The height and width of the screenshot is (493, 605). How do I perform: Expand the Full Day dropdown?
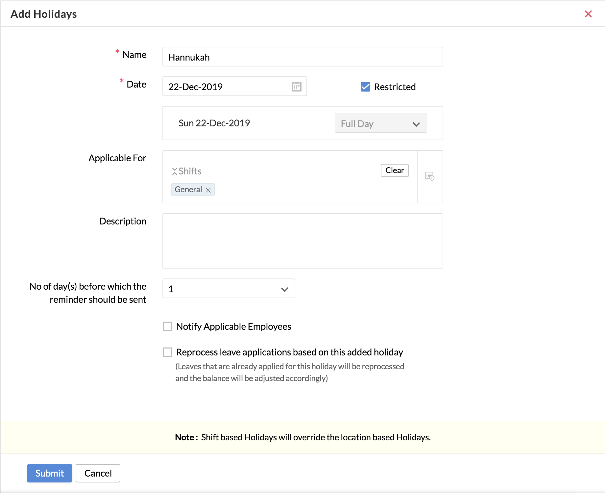[x=380, y=124]
